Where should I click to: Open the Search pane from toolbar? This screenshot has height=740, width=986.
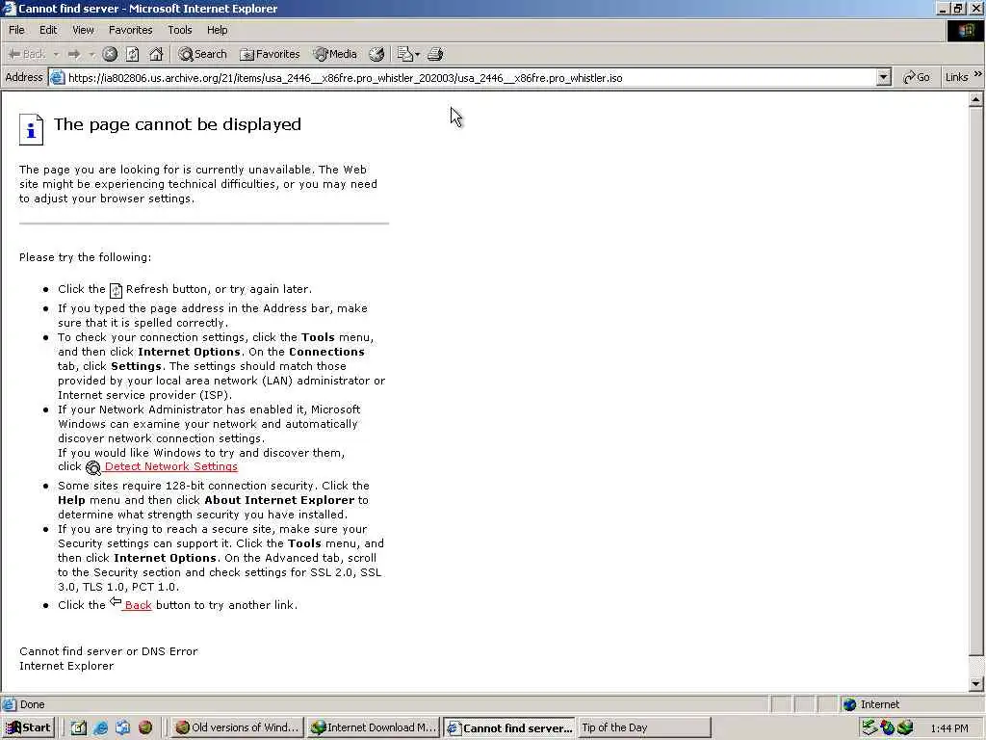click(202, 54)
